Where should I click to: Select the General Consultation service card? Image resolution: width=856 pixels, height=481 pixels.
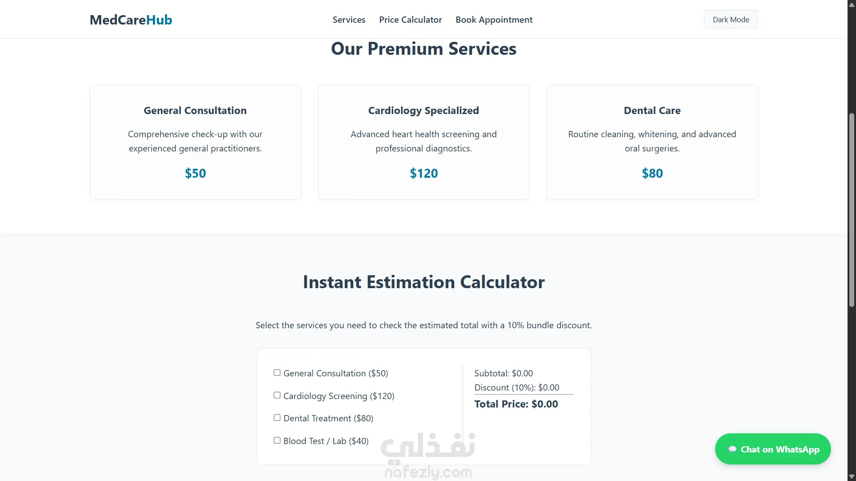coord(195,142)
